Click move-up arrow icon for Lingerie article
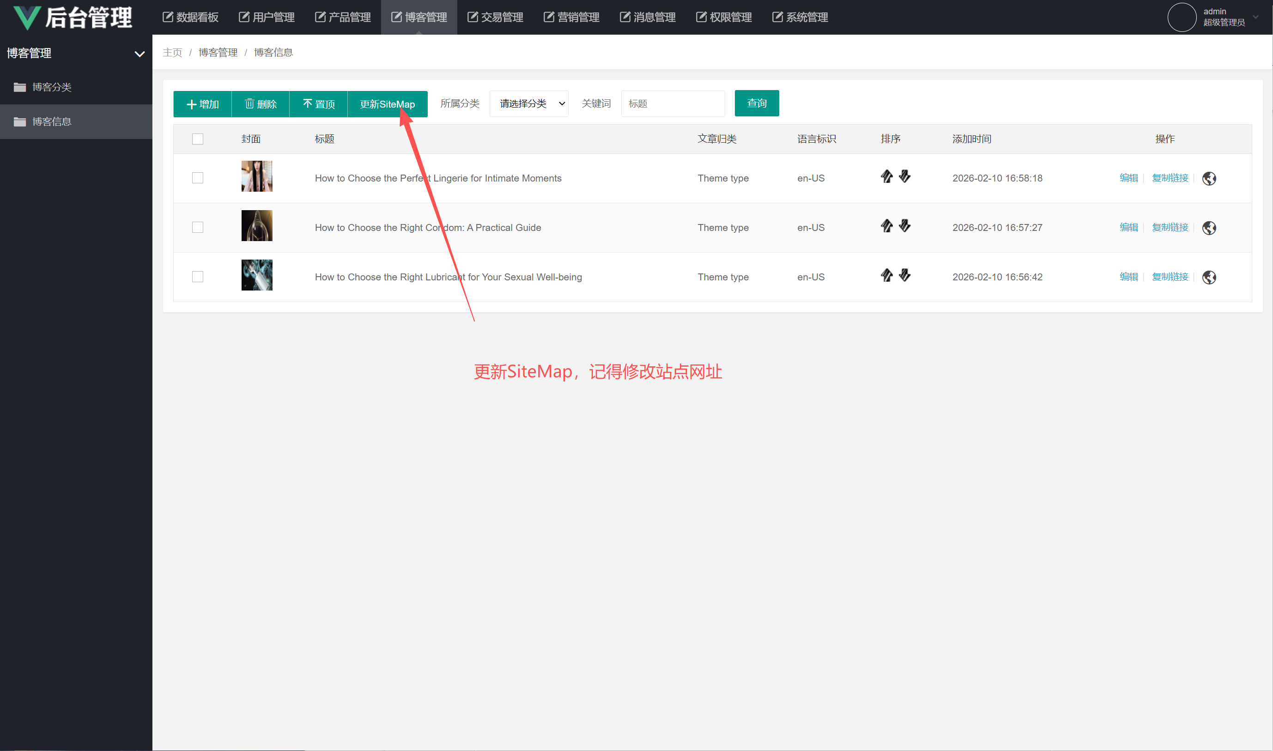The image size is (1273, 751). pyautogui.click(x=886, y=176)
